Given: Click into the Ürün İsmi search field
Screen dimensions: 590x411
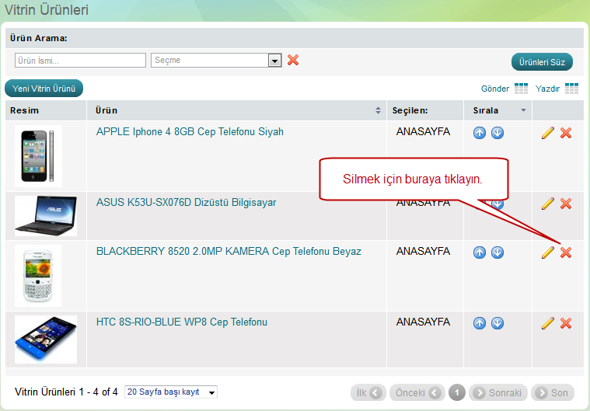Looking at the screenshot, I should coord(80,61).
